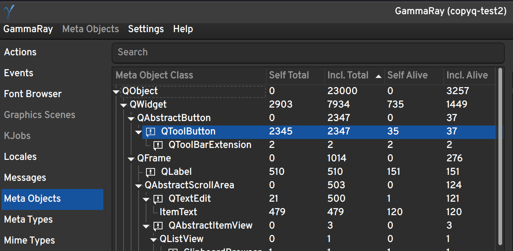513x251 pixels.
Task: Open the Messages tool
Action: point(52,177)
